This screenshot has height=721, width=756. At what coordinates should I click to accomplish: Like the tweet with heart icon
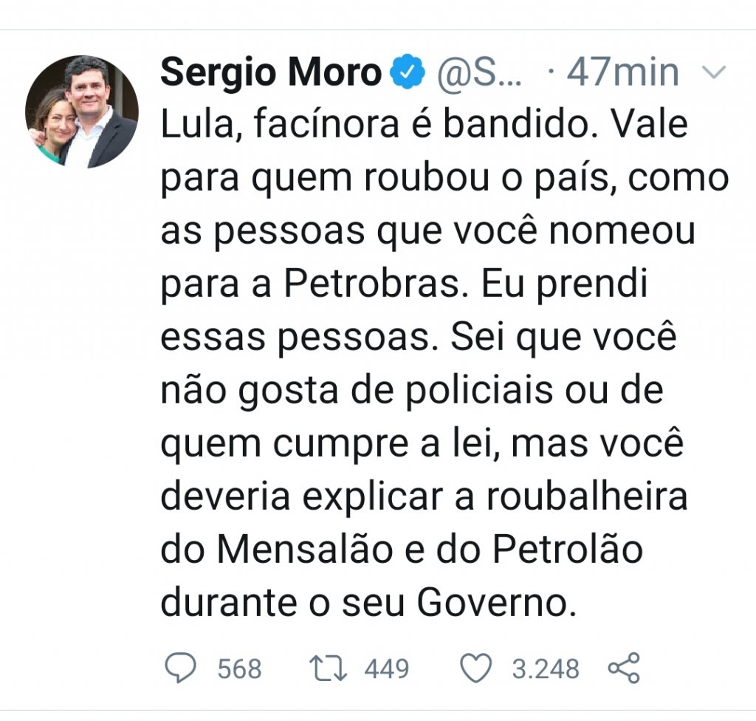(x=476, y=669)
